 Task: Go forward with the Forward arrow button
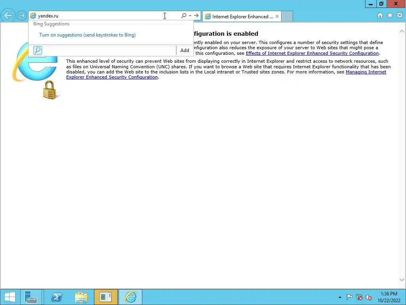(x=22, y=15)
